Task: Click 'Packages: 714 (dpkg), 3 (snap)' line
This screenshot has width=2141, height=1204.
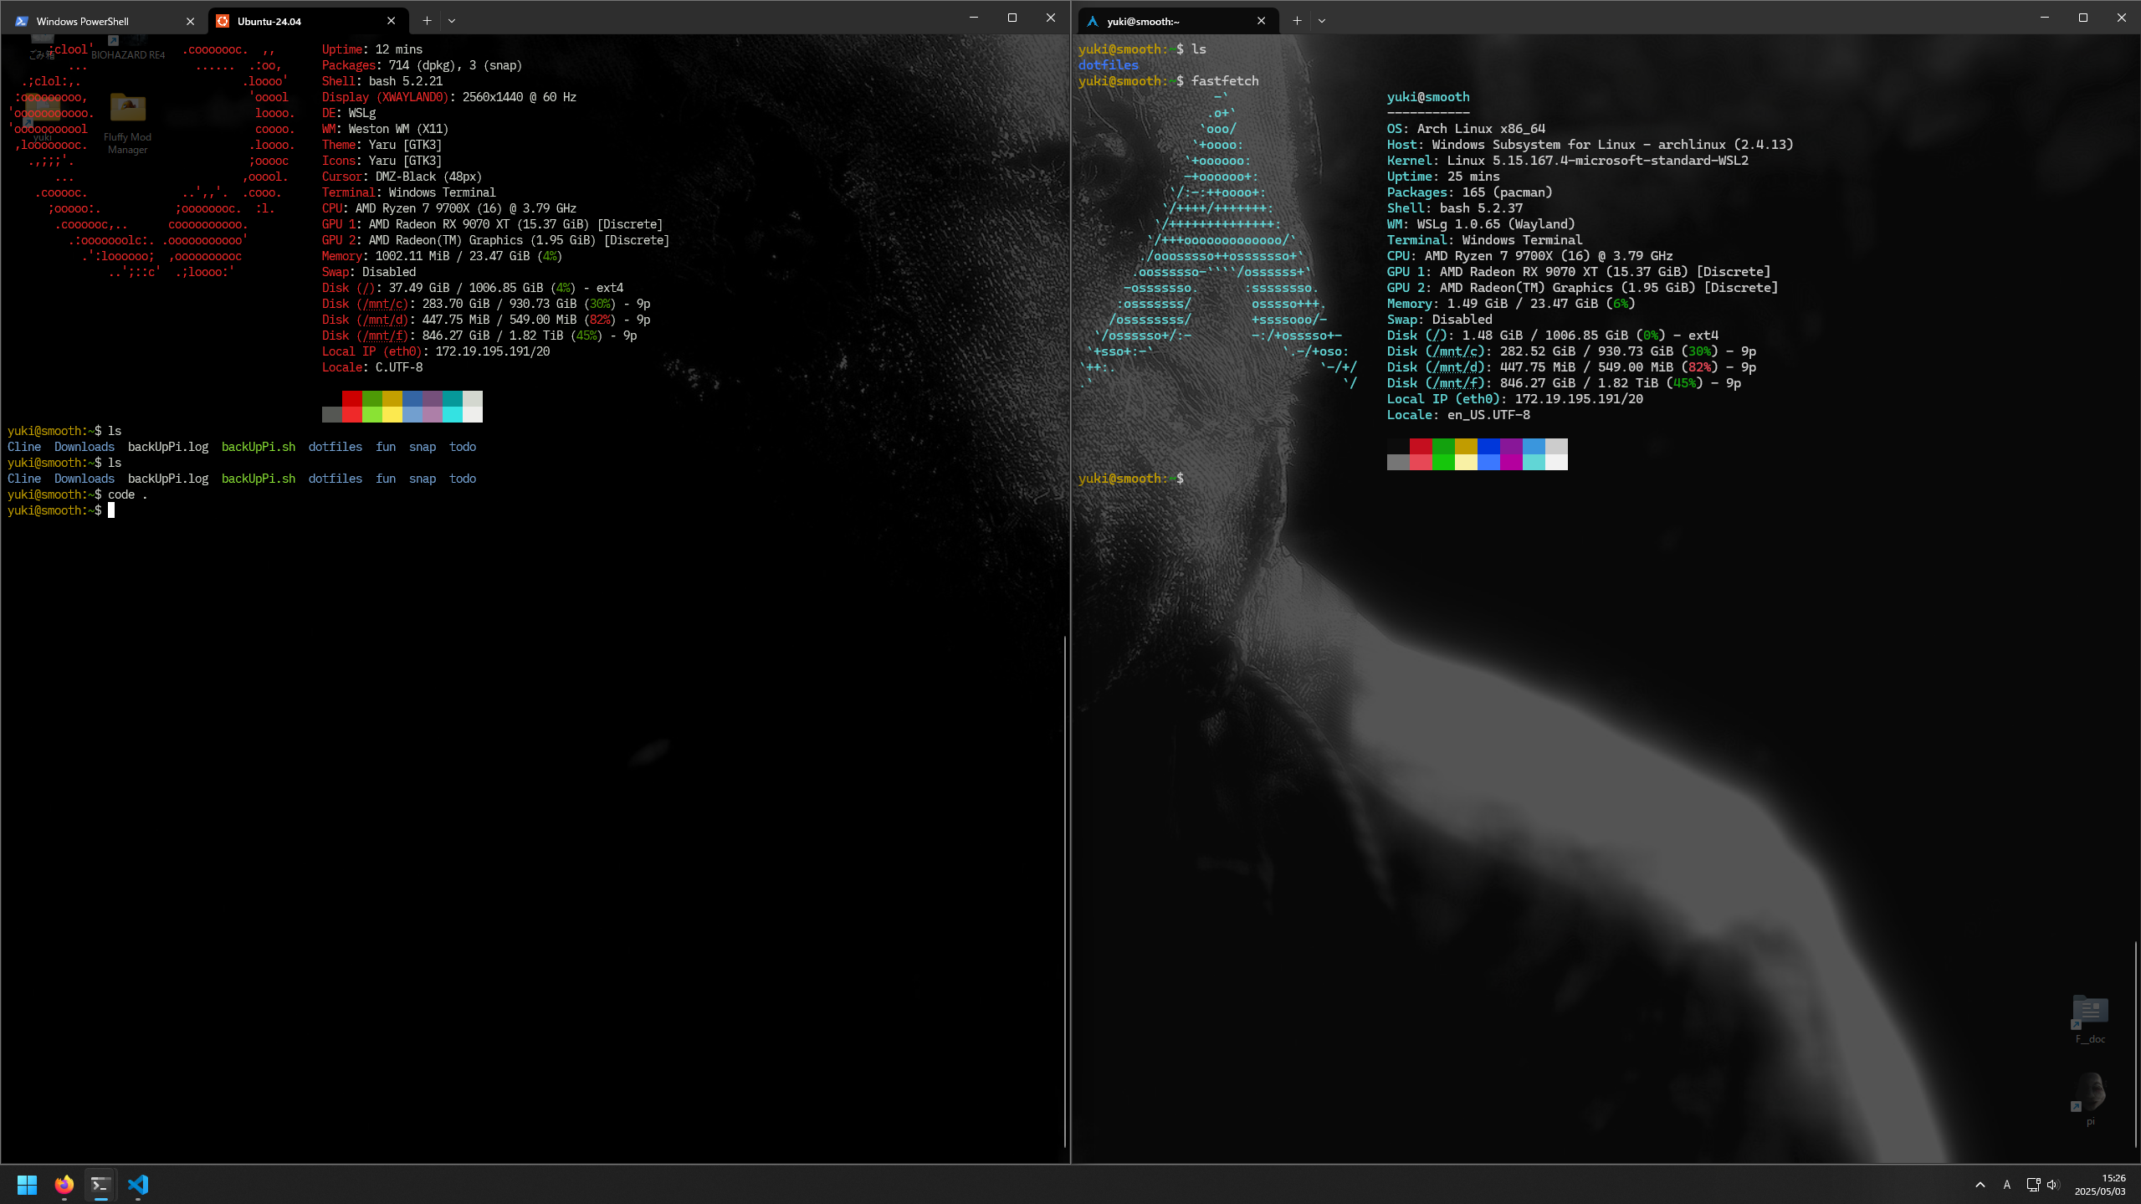Action: (422, 65)
